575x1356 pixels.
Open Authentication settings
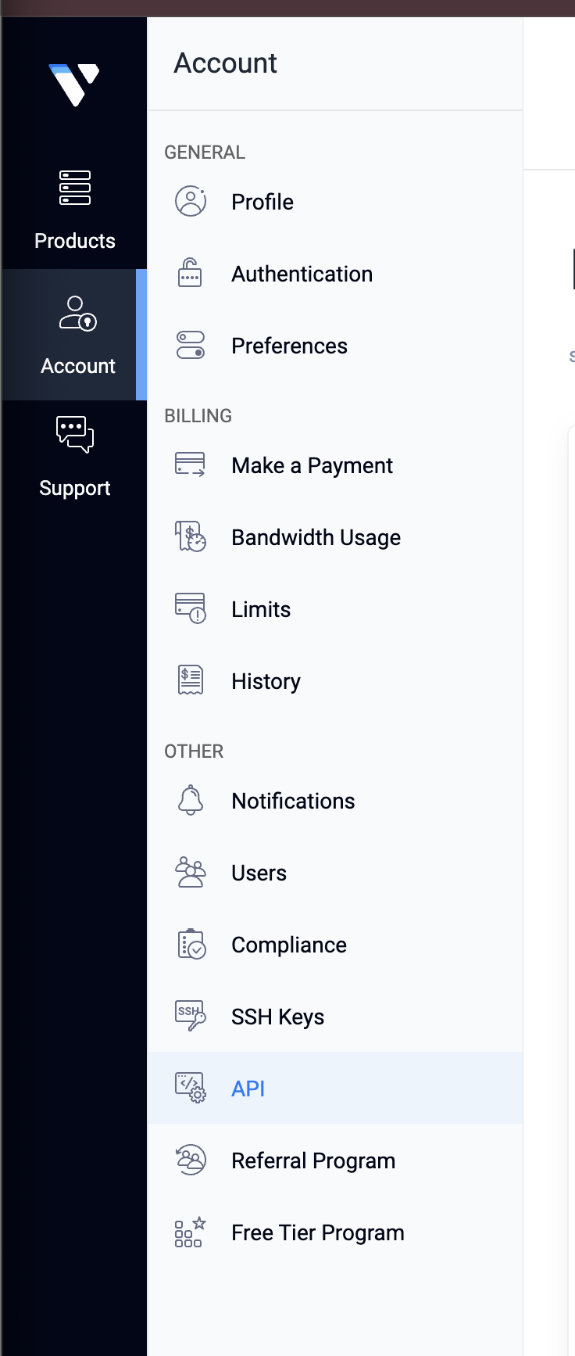302,274
